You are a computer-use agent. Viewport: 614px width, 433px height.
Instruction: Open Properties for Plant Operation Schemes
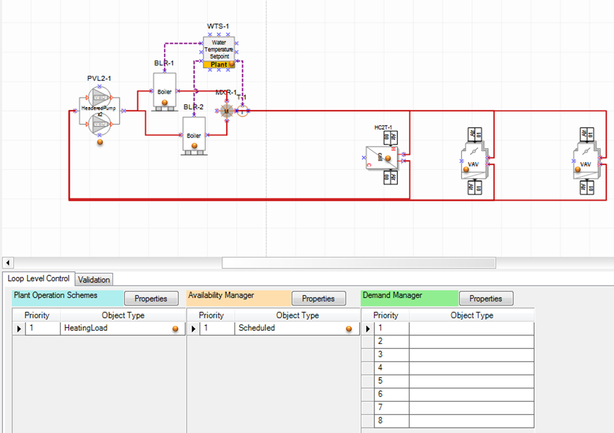[151, 298]
